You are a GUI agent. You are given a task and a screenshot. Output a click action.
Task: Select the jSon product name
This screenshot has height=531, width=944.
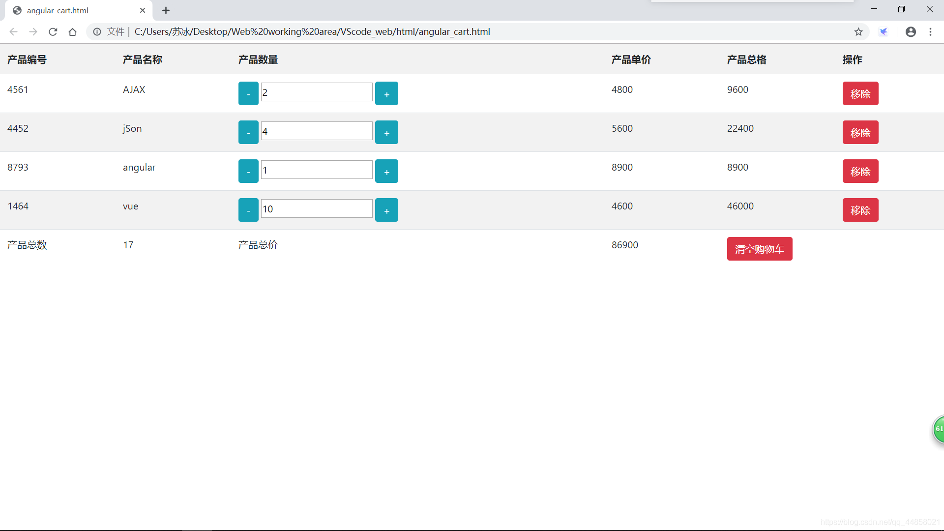click(x=132, y=129)
